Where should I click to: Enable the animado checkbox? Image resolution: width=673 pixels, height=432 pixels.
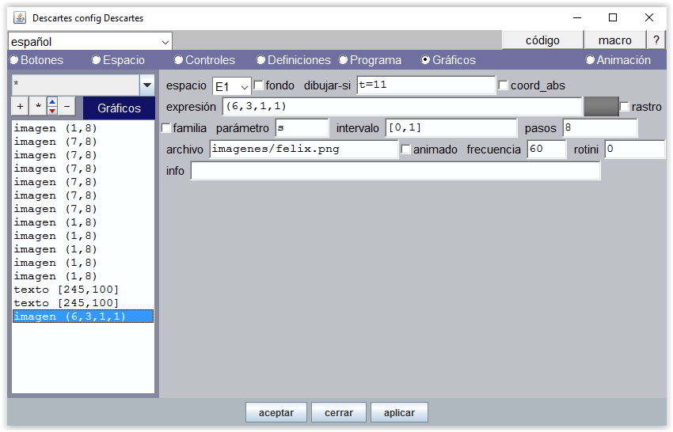(x=406, y=150)
